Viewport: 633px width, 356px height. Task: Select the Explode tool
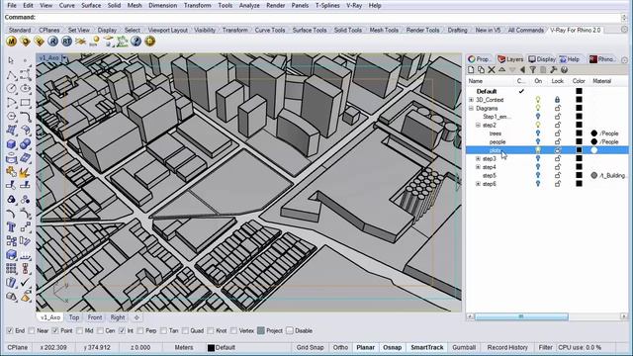tap(24, 172)
